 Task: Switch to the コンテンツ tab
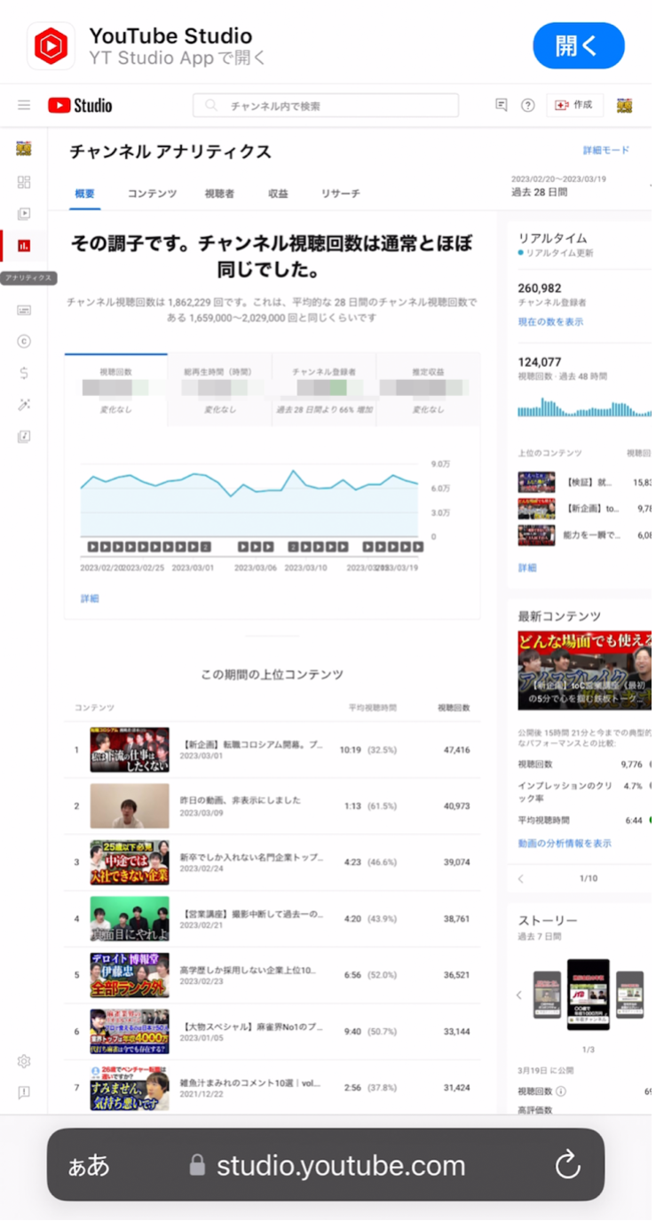tap(152, 194)
